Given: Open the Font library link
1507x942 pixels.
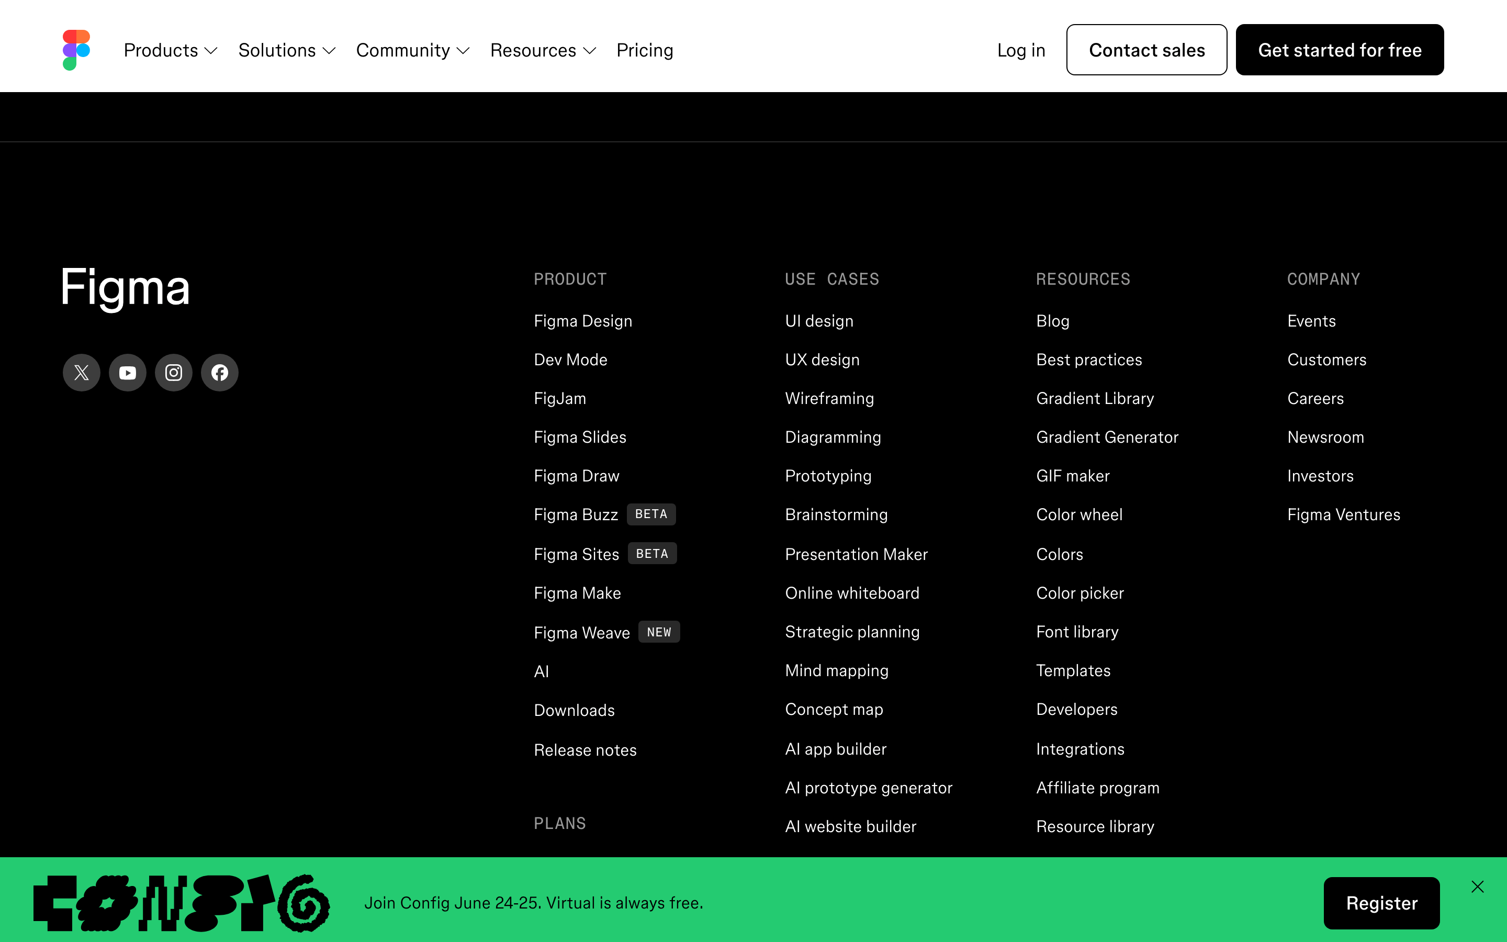Looking at the screenshot, I should pos(1077,632).
